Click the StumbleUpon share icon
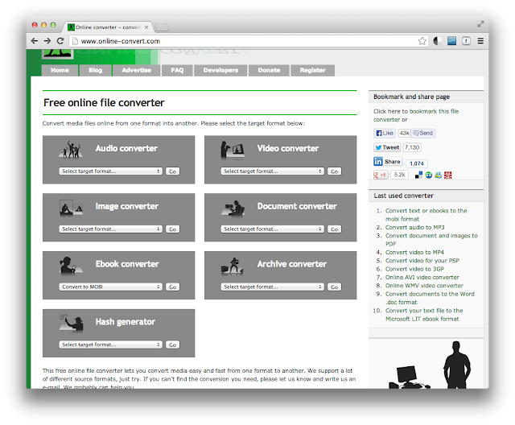This screenshot has height=425, width=515. coord(429,175)
